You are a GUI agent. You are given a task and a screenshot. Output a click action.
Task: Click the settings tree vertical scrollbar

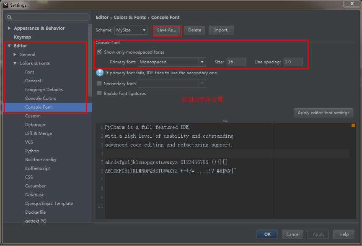pos(90,60)
